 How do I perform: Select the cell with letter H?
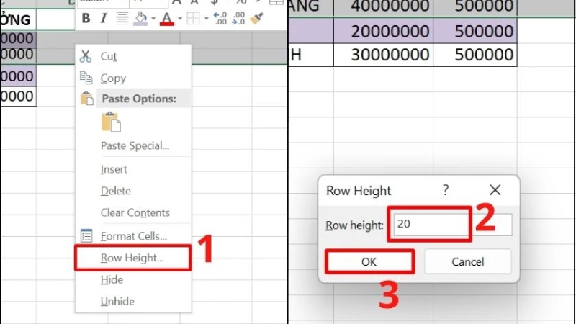[311, 55]
